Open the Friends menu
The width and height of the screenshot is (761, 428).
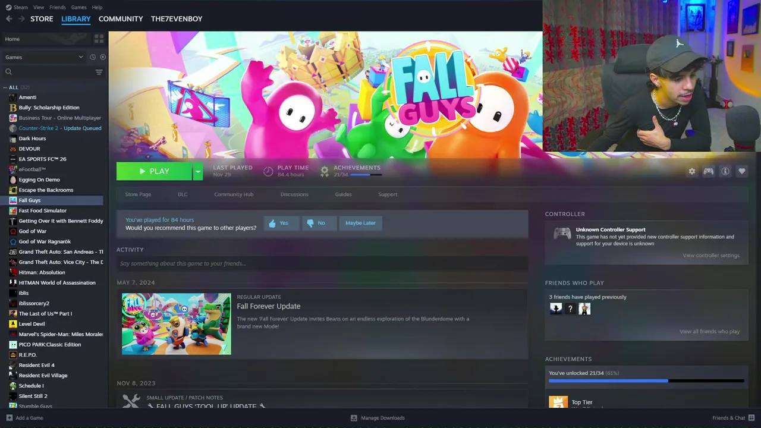point(58,7)
